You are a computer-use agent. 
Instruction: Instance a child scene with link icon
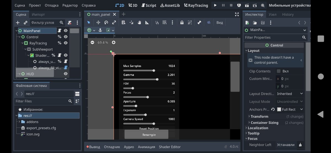click(26, 23)
